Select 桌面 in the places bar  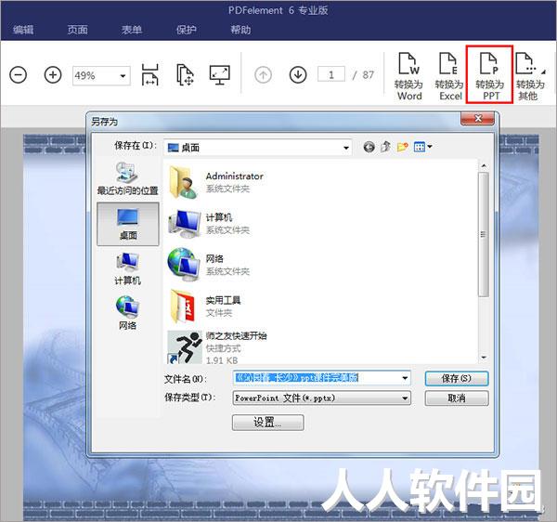[x=128, y=224]
